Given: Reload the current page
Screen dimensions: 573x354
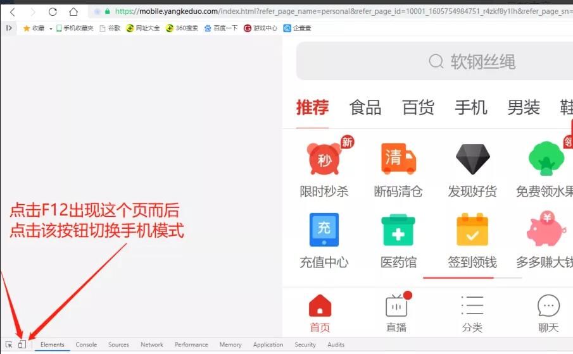Looking at the screenshot, I should pos(53,12).
